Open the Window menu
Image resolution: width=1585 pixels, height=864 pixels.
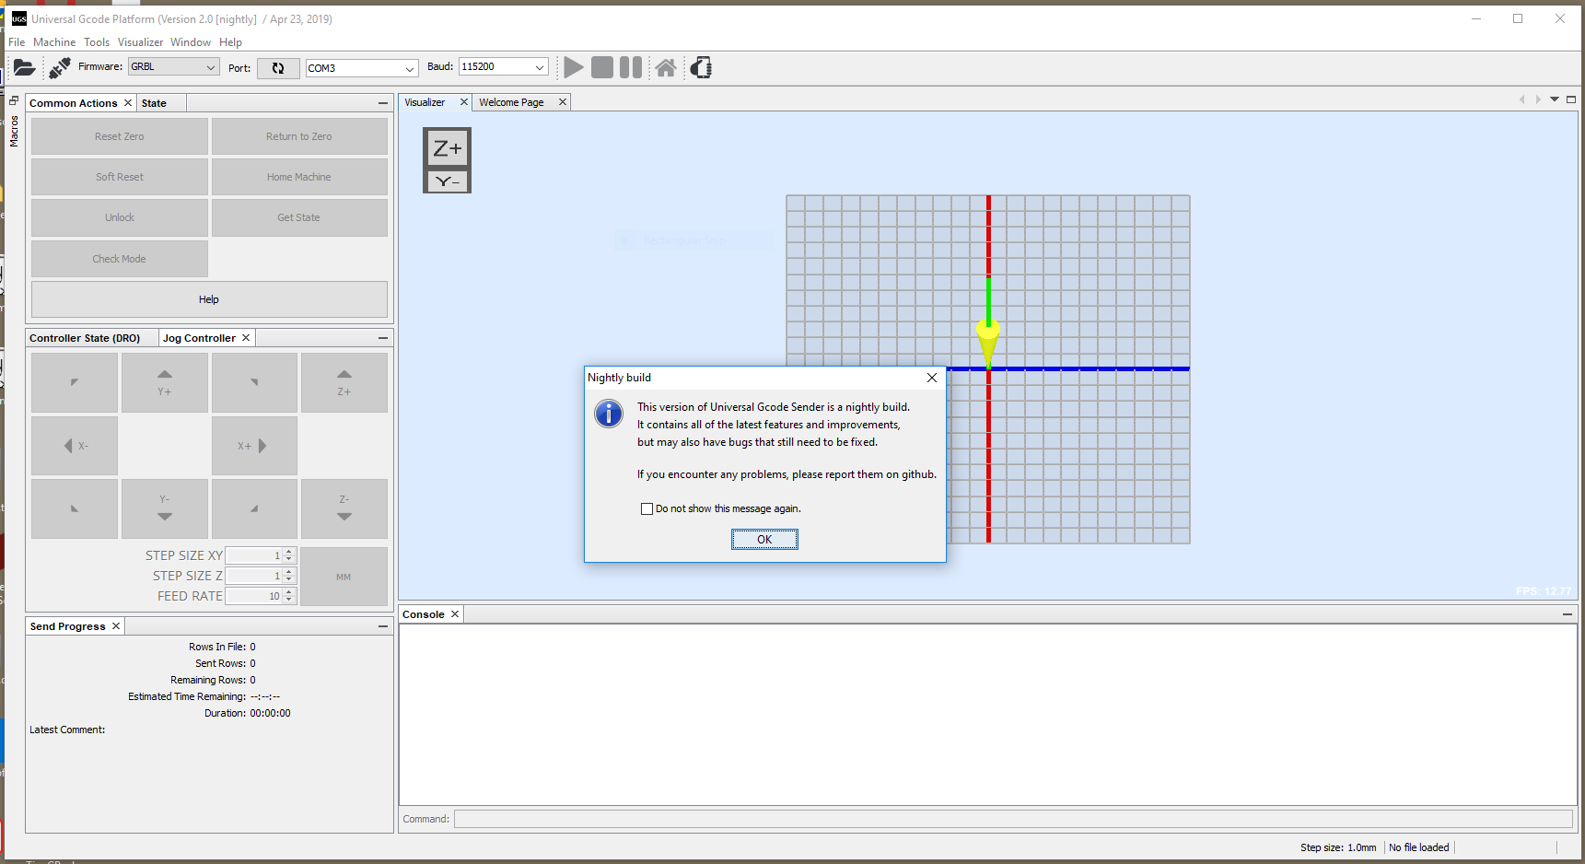191,42
